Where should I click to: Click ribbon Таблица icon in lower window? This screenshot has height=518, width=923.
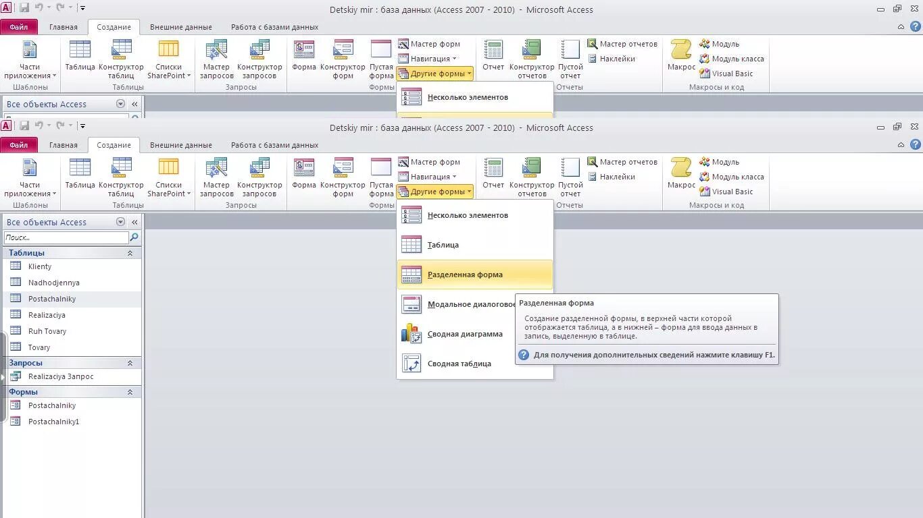pyautogui.click(x=80, y=173)
